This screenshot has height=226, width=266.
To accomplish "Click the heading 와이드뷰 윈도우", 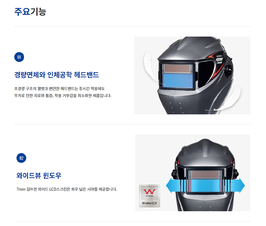I will [39, 175].
